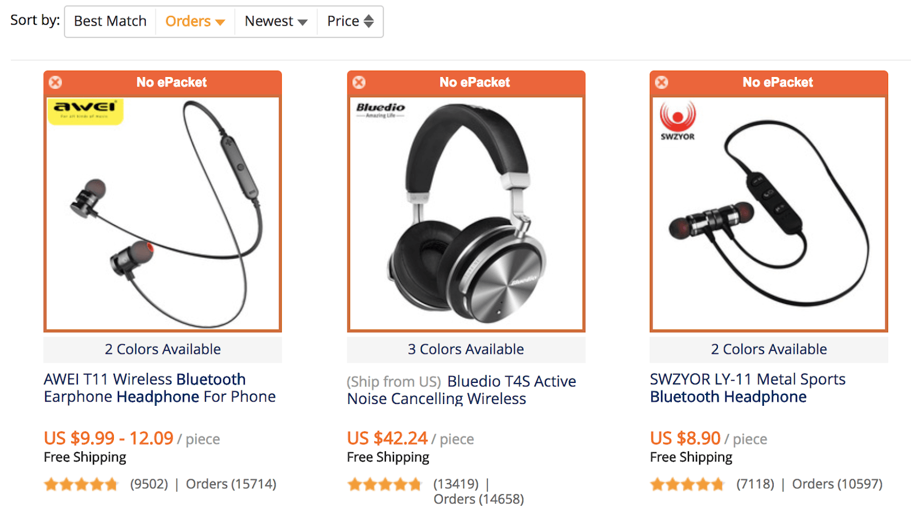Click the star rating on Bluedio T4S
Viewport: 911px width, 507px height.
tap(385, 484)
